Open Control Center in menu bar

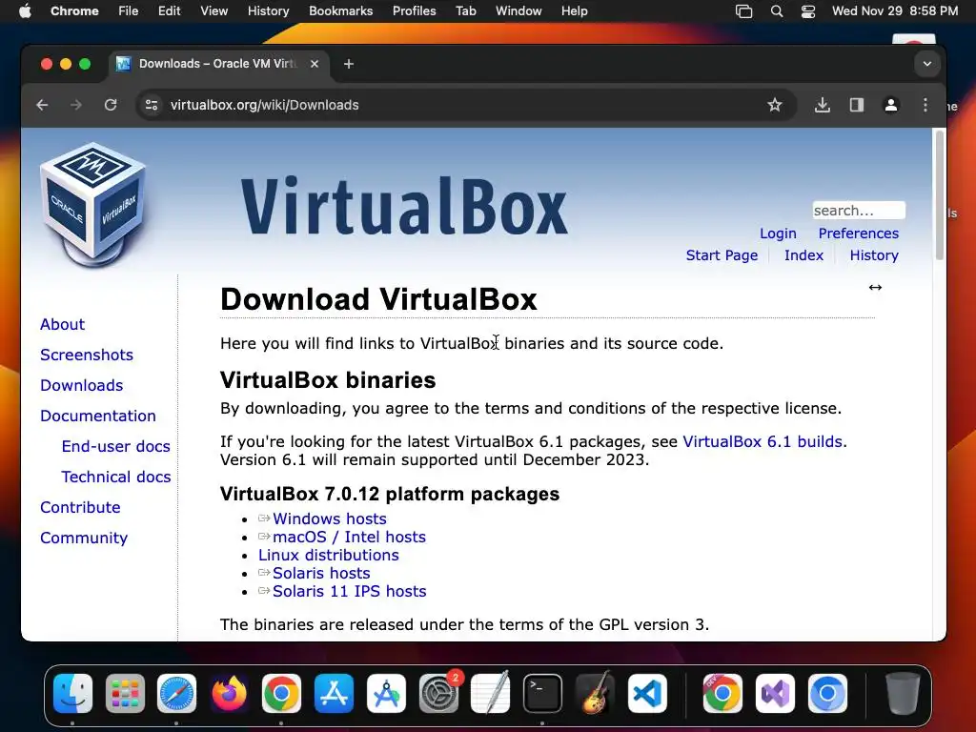(x=808, y=11)
